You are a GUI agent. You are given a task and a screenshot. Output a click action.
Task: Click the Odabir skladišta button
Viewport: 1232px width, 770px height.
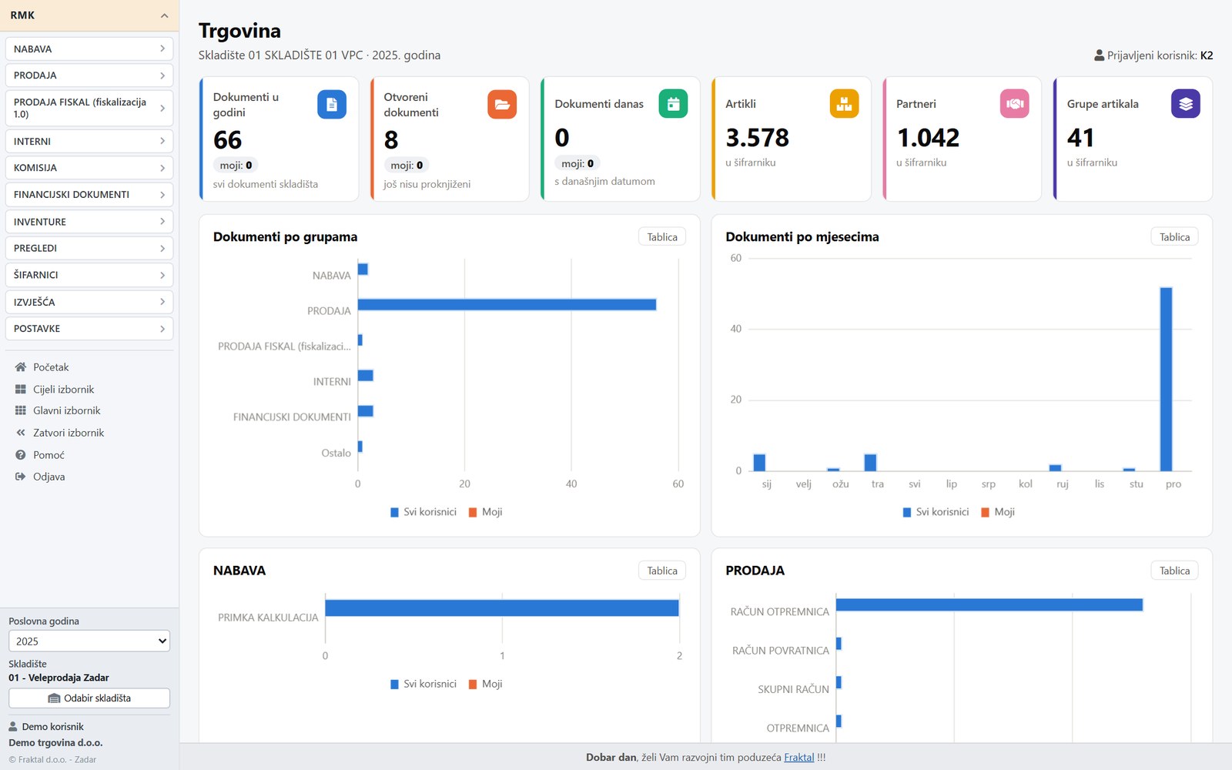pyautogui.click(x=89, y=698)
